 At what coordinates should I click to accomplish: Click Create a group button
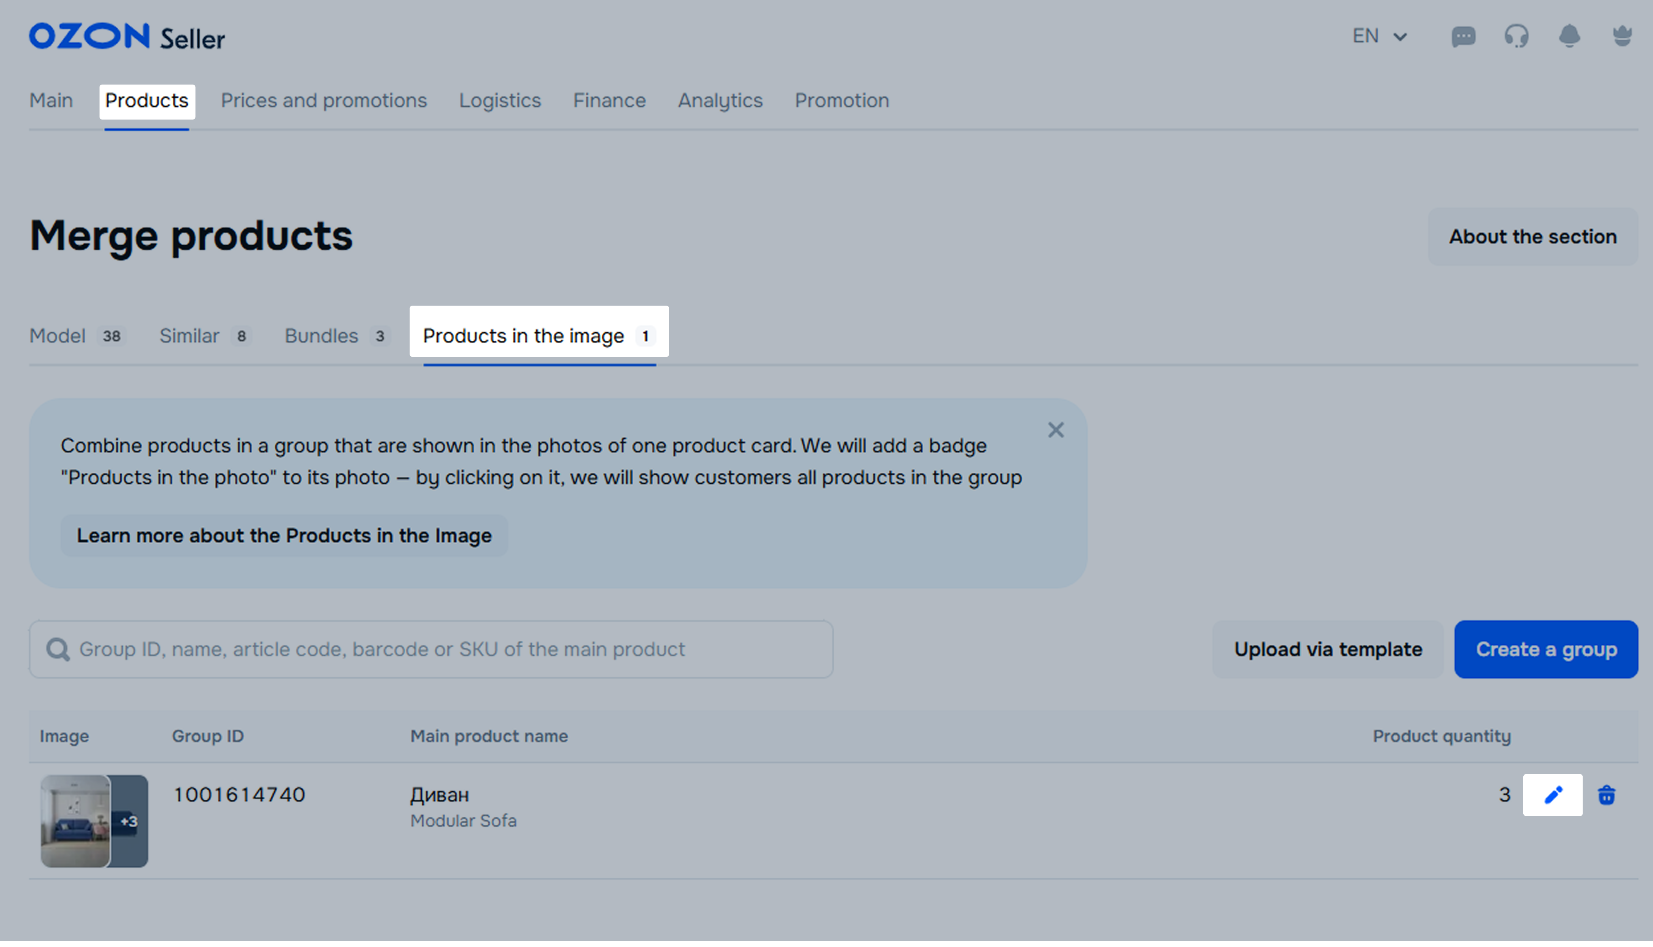tap(1546, 649)
